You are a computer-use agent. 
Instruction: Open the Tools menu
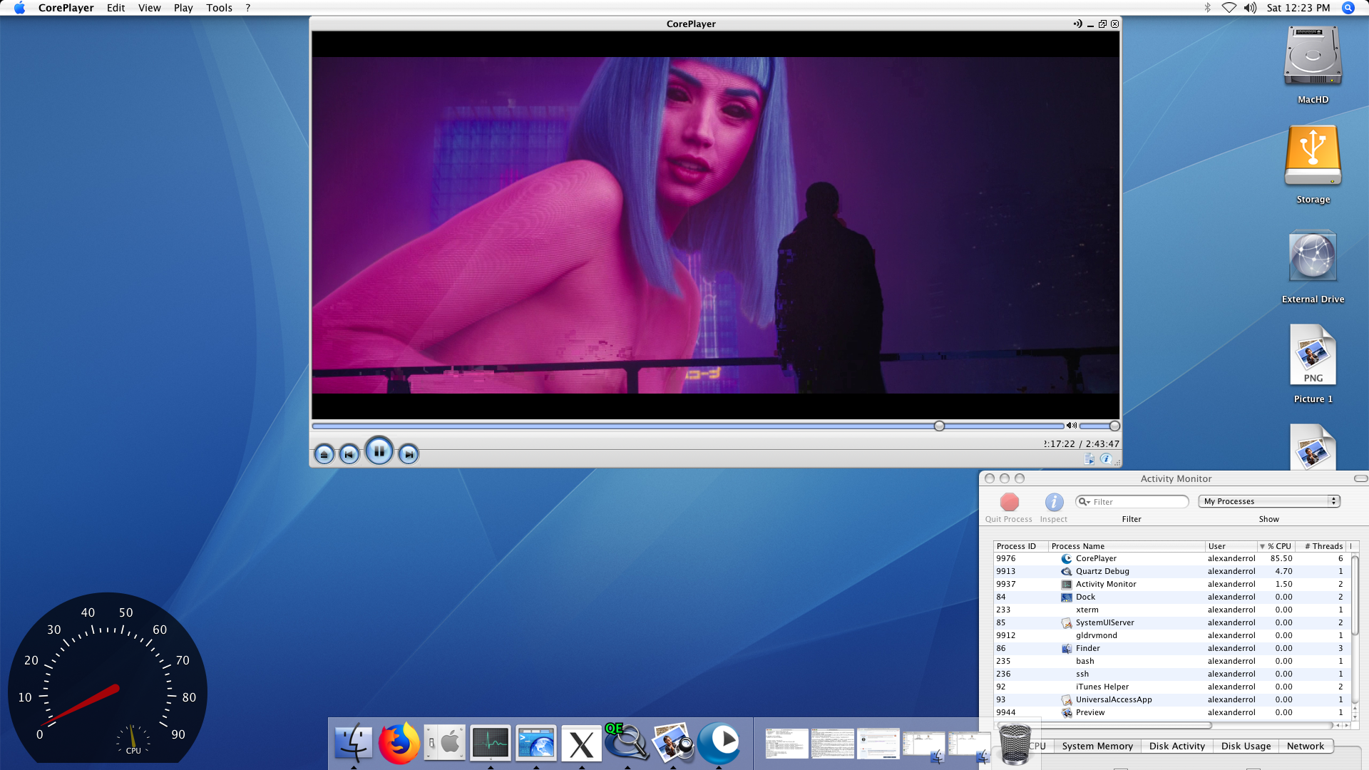(219, 8)
